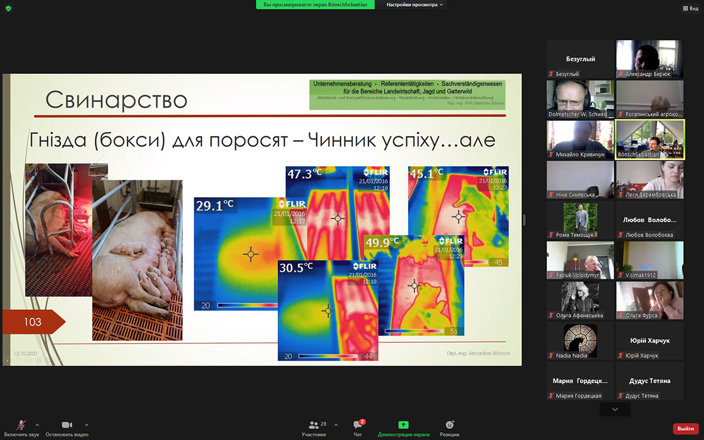
Task: Select Ольга Афанасьева participant tile
Action: pos(580,301)
